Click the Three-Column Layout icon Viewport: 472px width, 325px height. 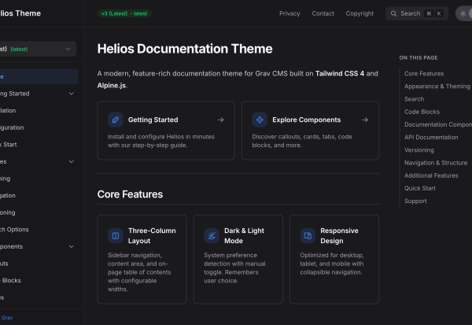[x=116, y=235]
